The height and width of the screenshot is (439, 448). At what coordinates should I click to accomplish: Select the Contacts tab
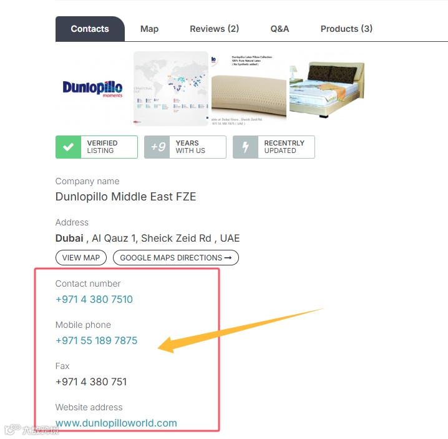coord(90,29)
